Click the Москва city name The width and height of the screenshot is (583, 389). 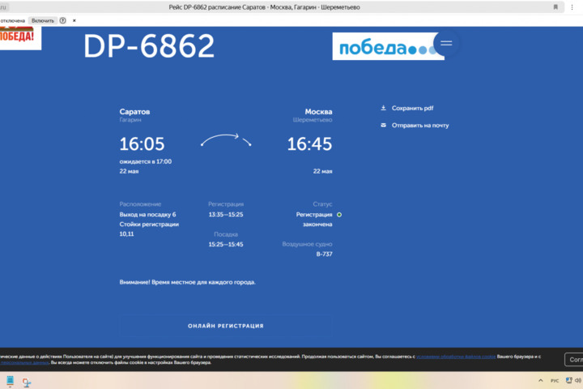point(318,112)
